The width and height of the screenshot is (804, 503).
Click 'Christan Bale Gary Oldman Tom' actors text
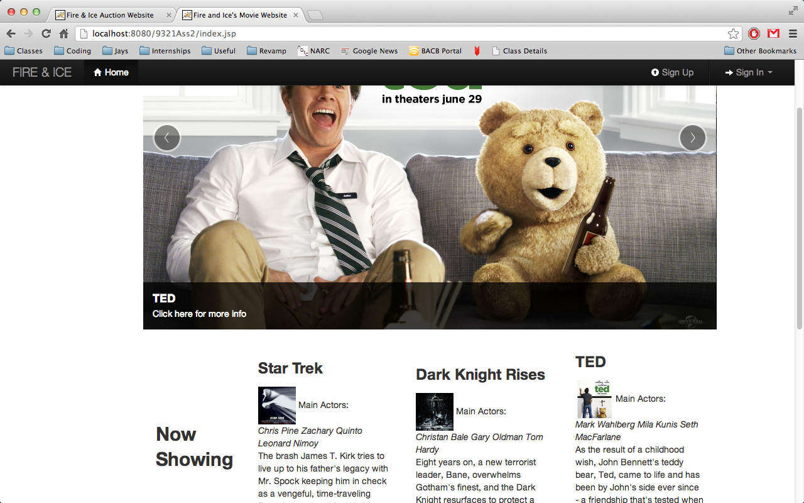(479, 437)
